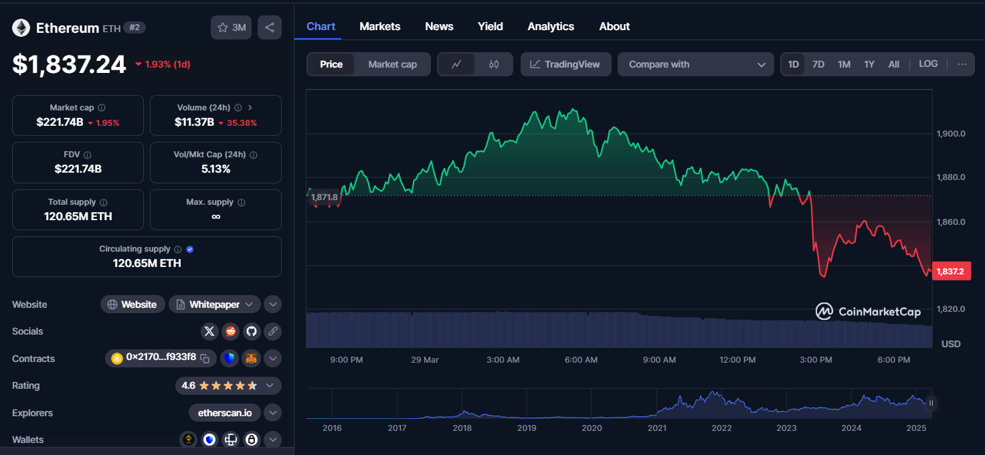Open the Vol/Mkt Cap (24h) info icon
Image resolution: width=985 pixels, height=455 pixels.
[x=253, y=155]
